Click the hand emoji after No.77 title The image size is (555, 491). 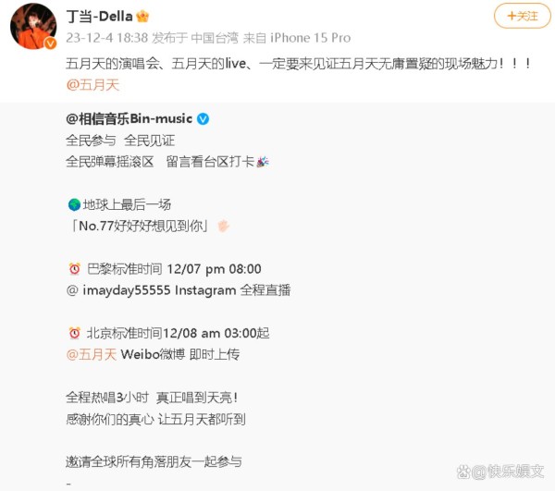pyautogui.click(x=223, y=226)
